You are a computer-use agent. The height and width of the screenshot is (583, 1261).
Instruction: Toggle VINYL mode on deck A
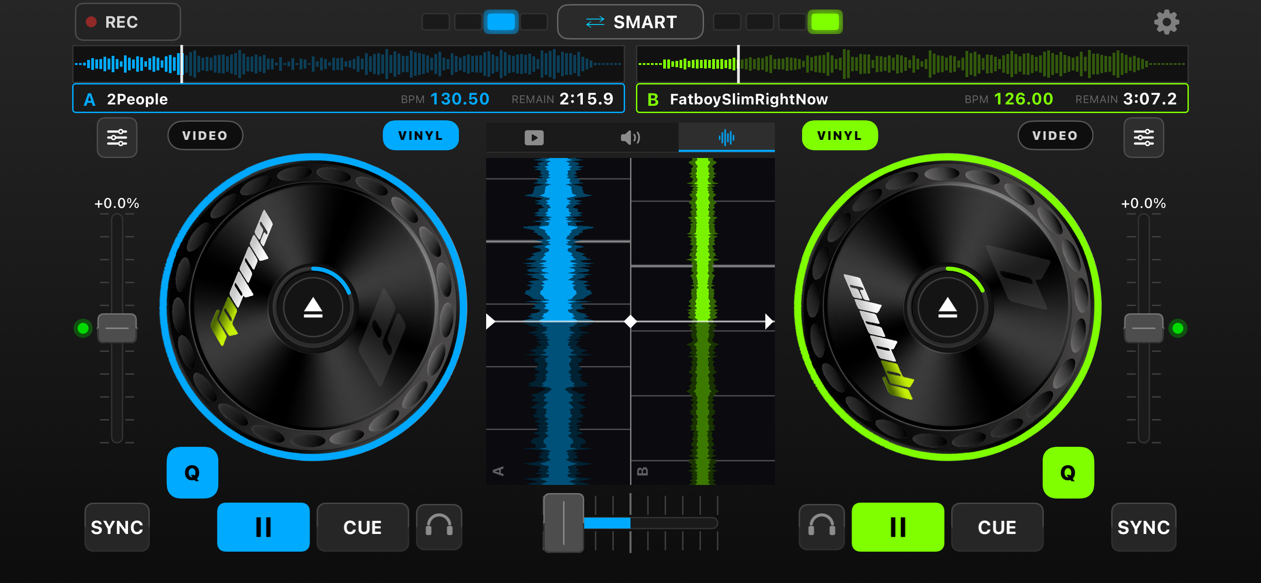point(420,136)
